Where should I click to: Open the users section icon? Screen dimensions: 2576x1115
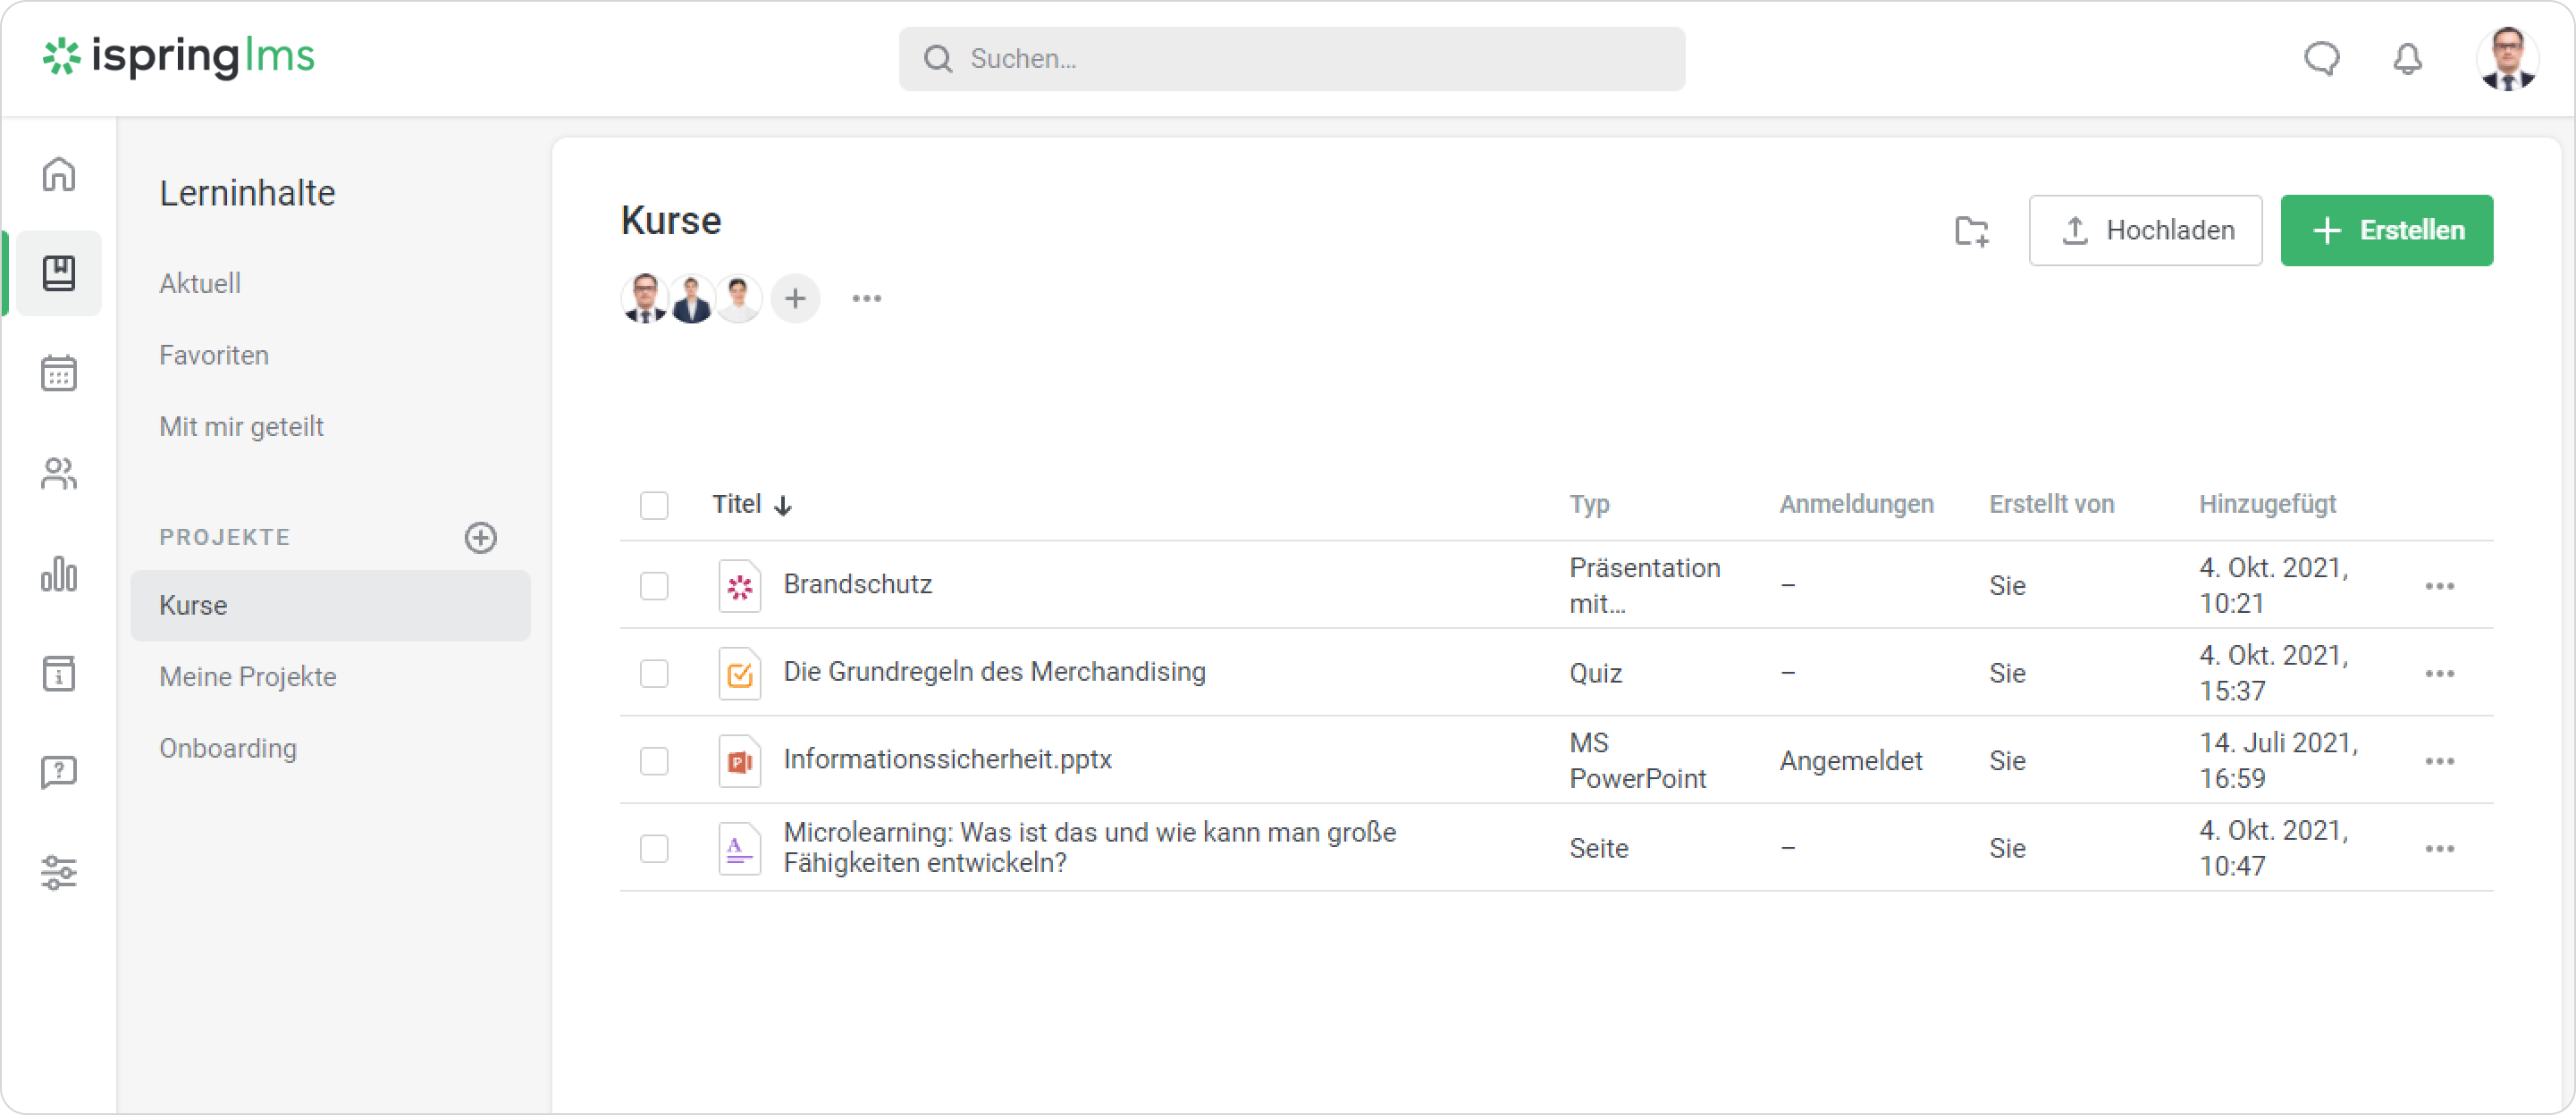[59, 473]
